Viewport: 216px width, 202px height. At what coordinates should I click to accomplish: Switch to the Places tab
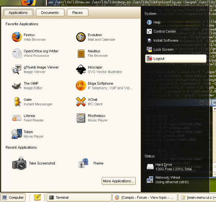[77, 13]
